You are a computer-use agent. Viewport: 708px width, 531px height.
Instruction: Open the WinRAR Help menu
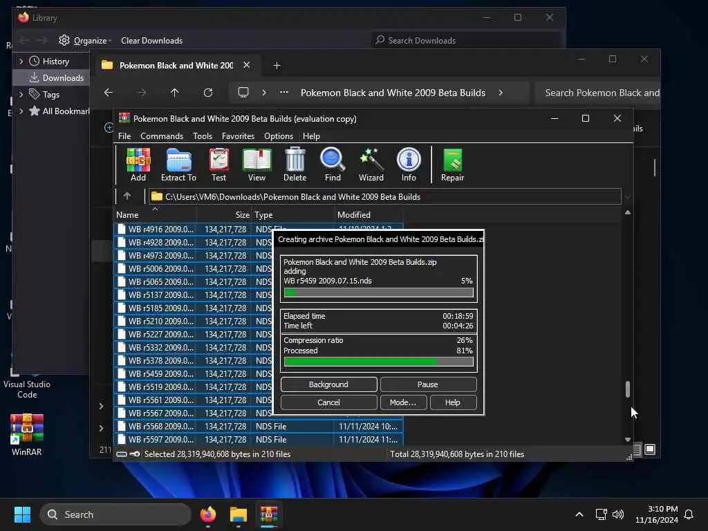coord(311,136)
